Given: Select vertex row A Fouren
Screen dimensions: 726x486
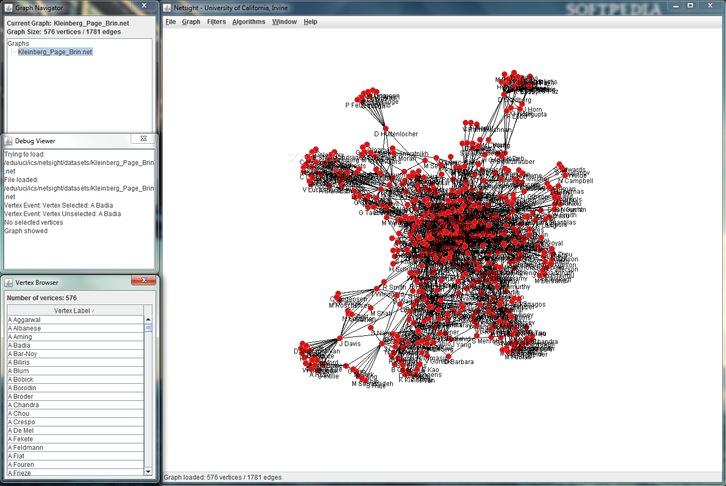Looking at the screenshot, I should 75,465.
